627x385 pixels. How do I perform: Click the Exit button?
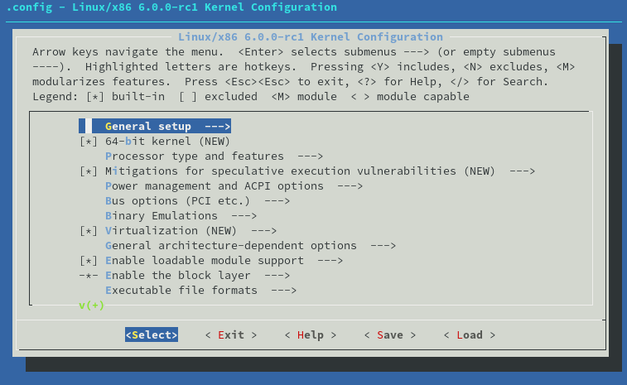coord(231,335)
